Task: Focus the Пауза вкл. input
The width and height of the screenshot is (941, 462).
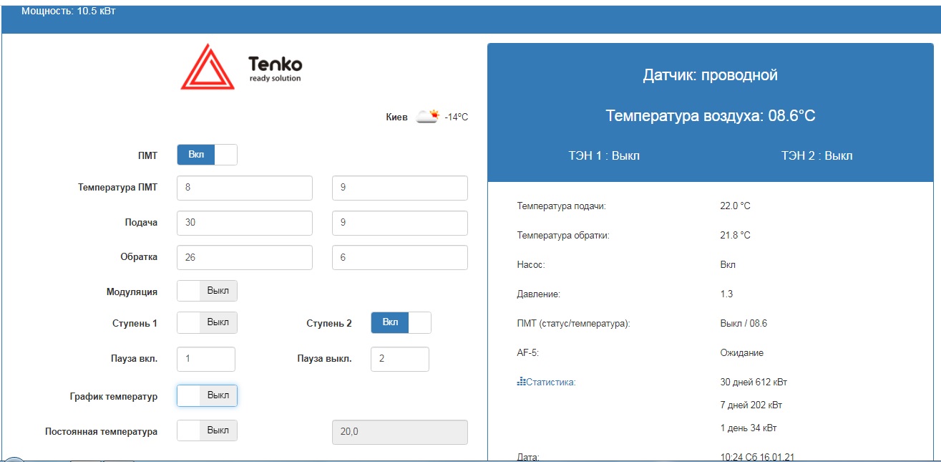Action: pyautogui.click(x=206, y=359)
